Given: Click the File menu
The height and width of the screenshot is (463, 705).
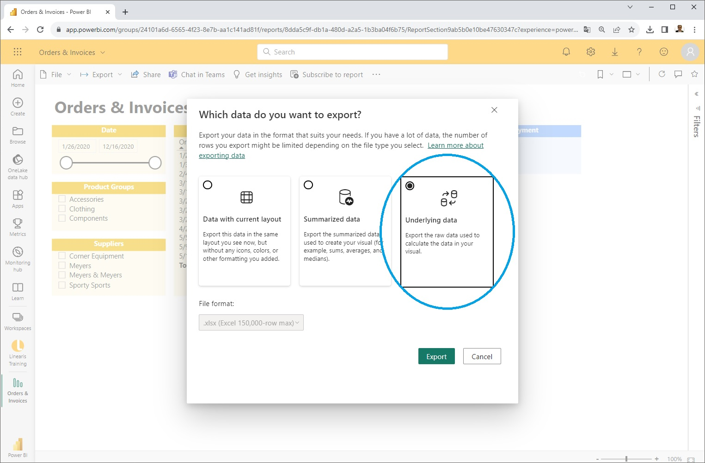Looking at the screenshot, I should [55, 74].
